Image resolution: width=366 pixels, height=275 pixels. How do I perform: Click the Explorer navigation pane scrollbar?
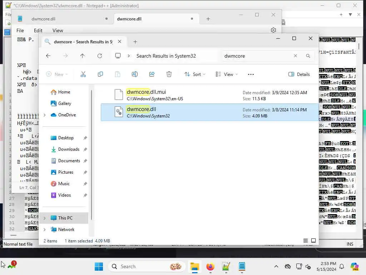tap(91, 155)
